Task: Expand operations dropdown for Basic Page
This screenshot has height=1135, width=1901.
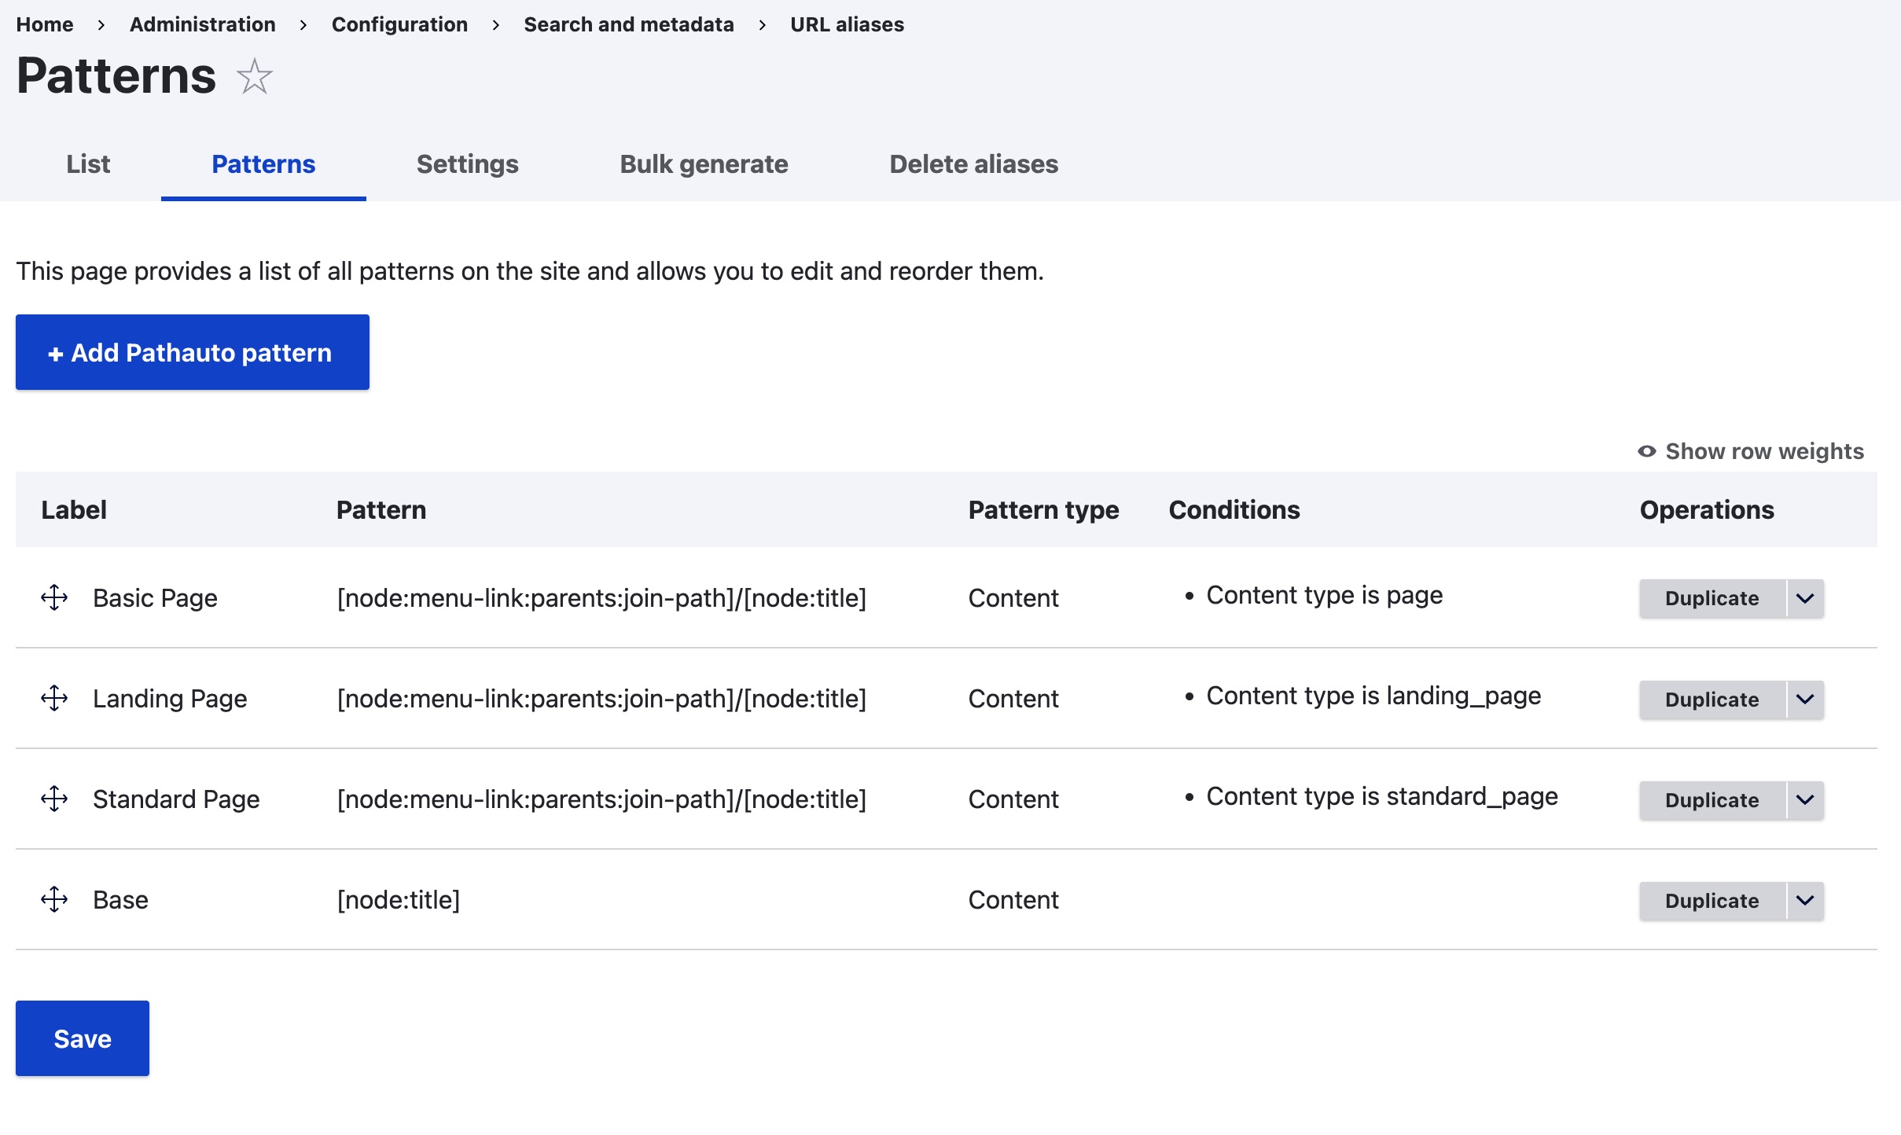Action: click(x=1805, y=598)
